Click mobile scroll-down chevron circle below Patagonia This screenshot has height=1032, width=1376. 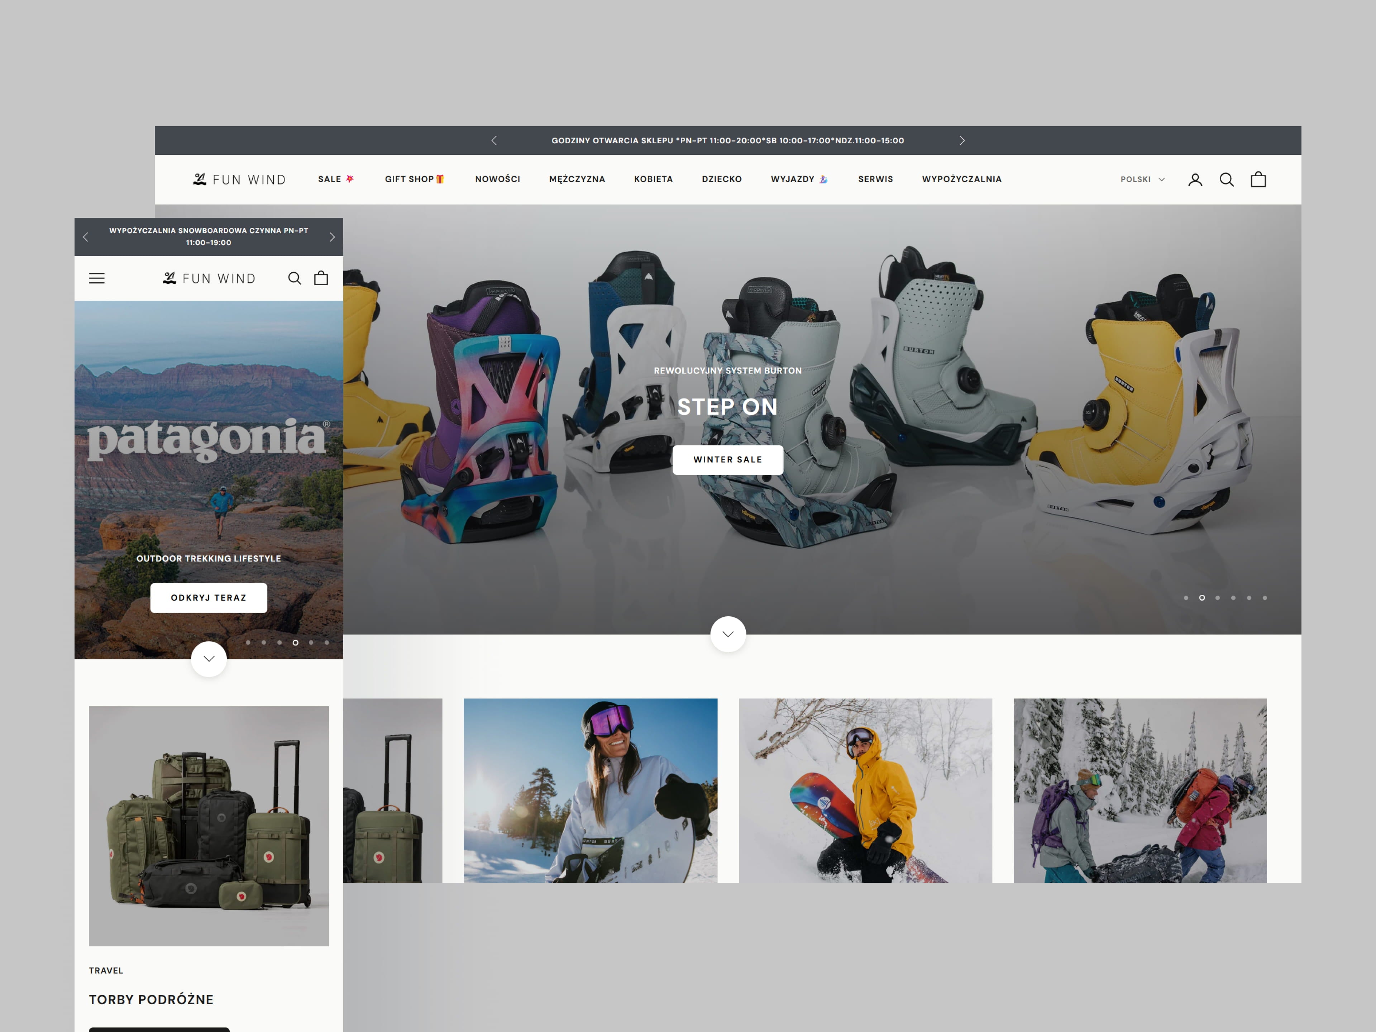(x=209, y=659)
